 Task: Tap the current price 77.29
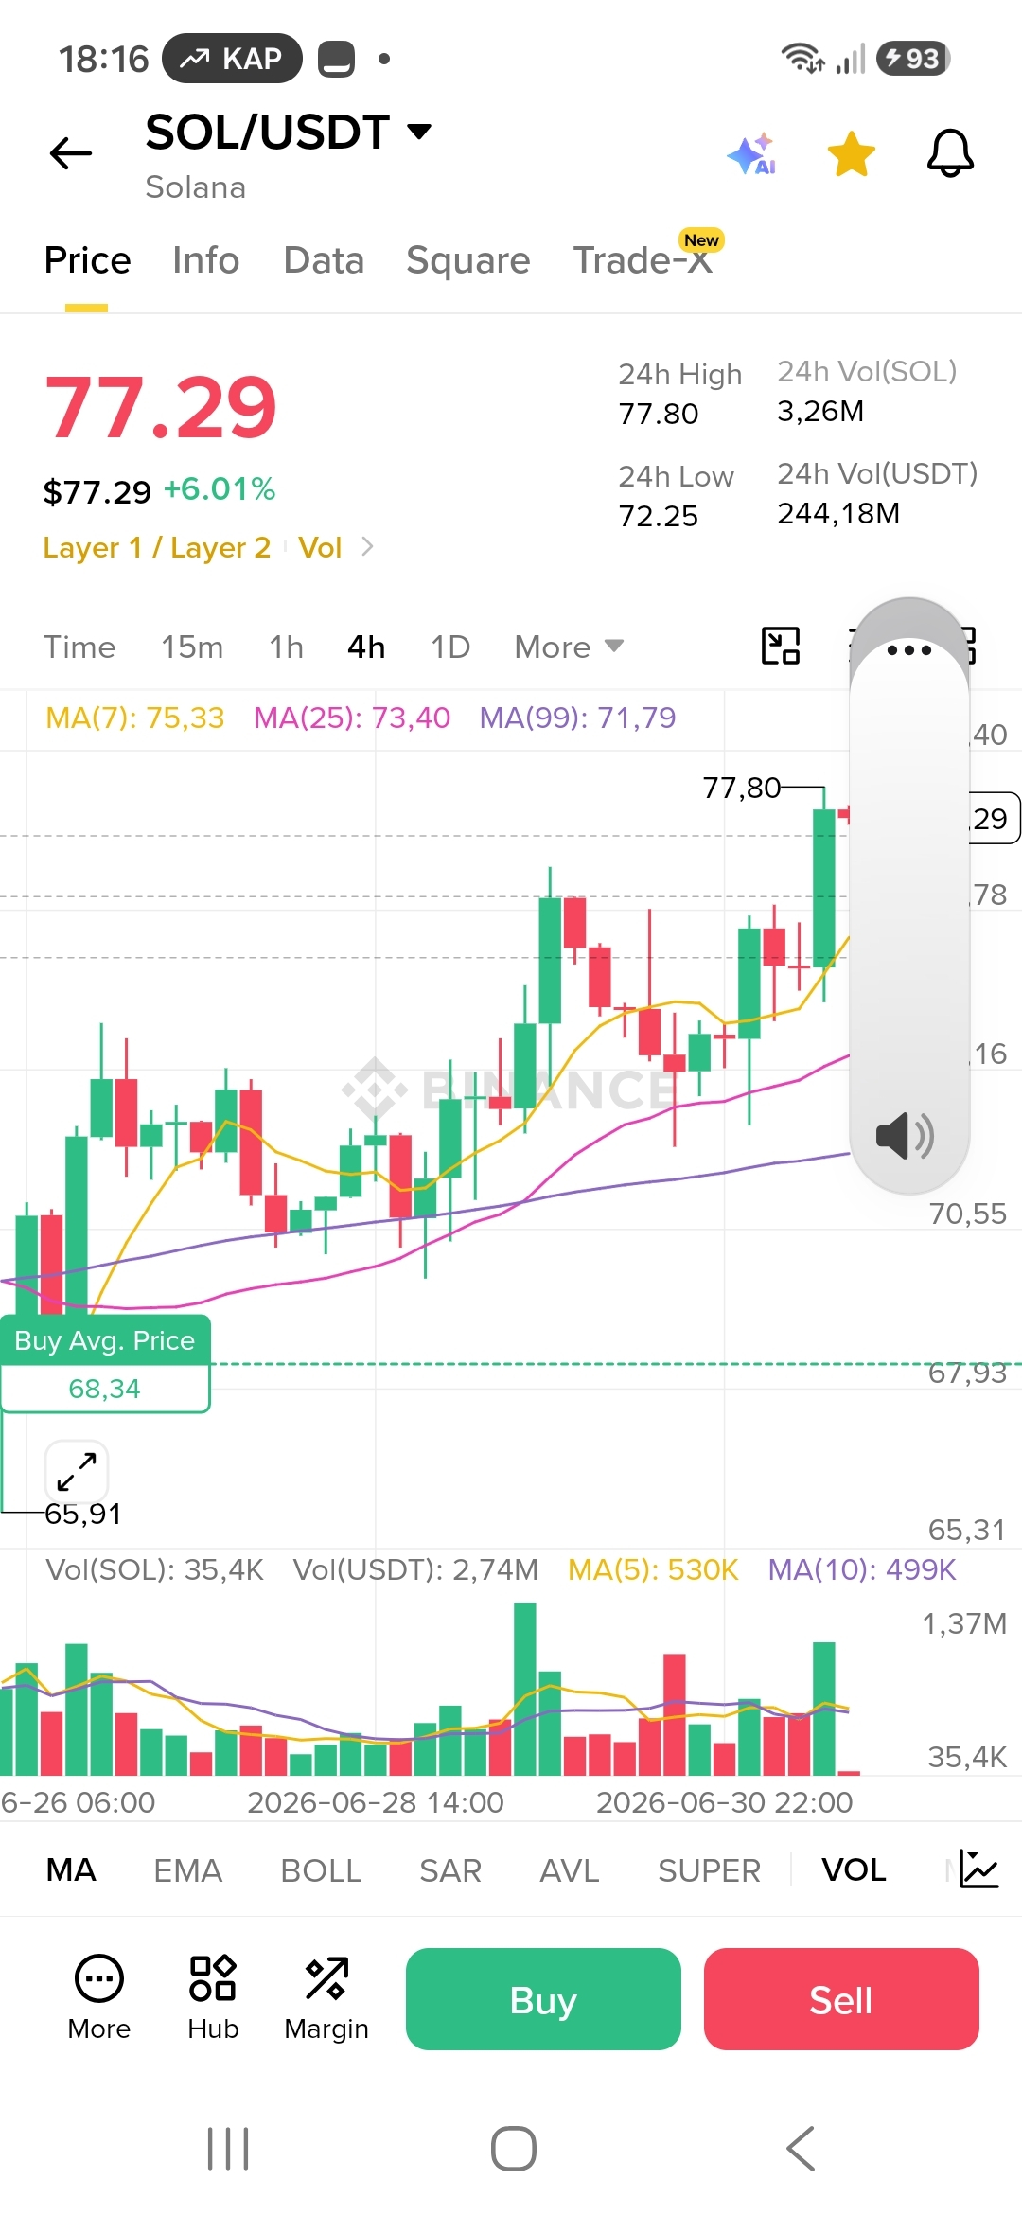tap(161, 408)
